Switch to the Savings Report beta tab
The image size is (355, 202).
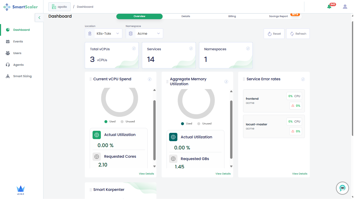tap(278, 16)
